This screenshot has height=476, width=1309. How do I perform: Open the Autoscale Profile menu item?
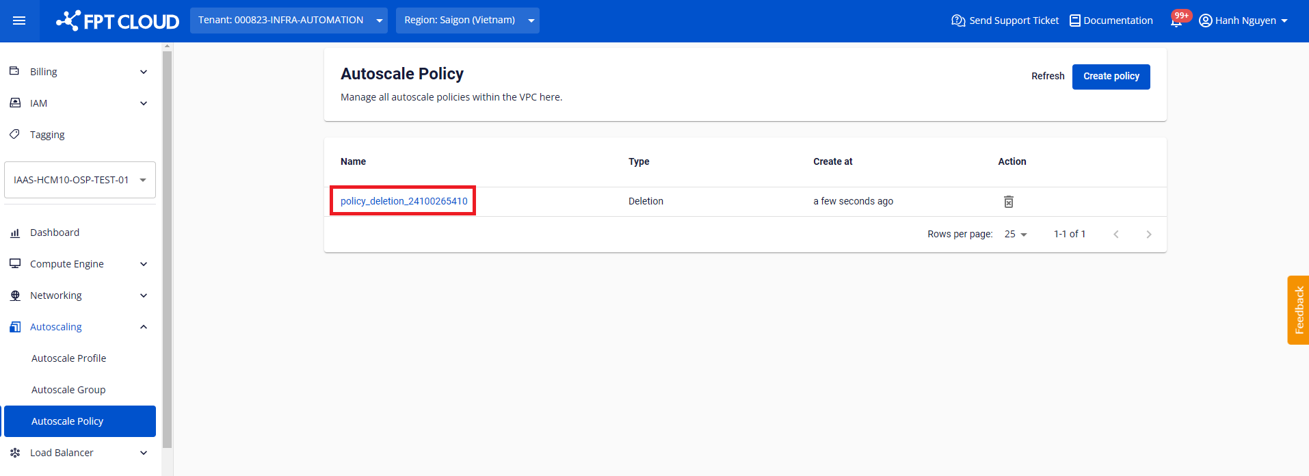tap(69, 358)
